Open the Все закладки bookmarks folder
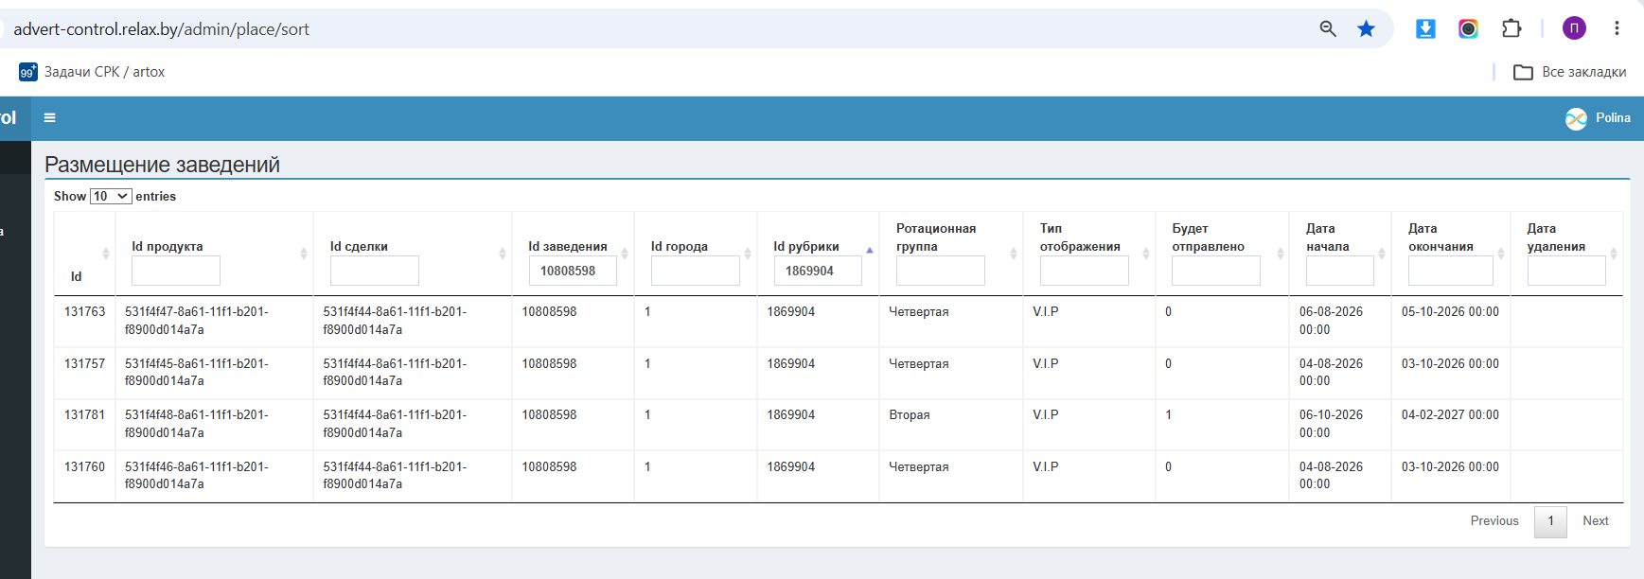This screenshot has width=1644, height=579. point(1570,72)
